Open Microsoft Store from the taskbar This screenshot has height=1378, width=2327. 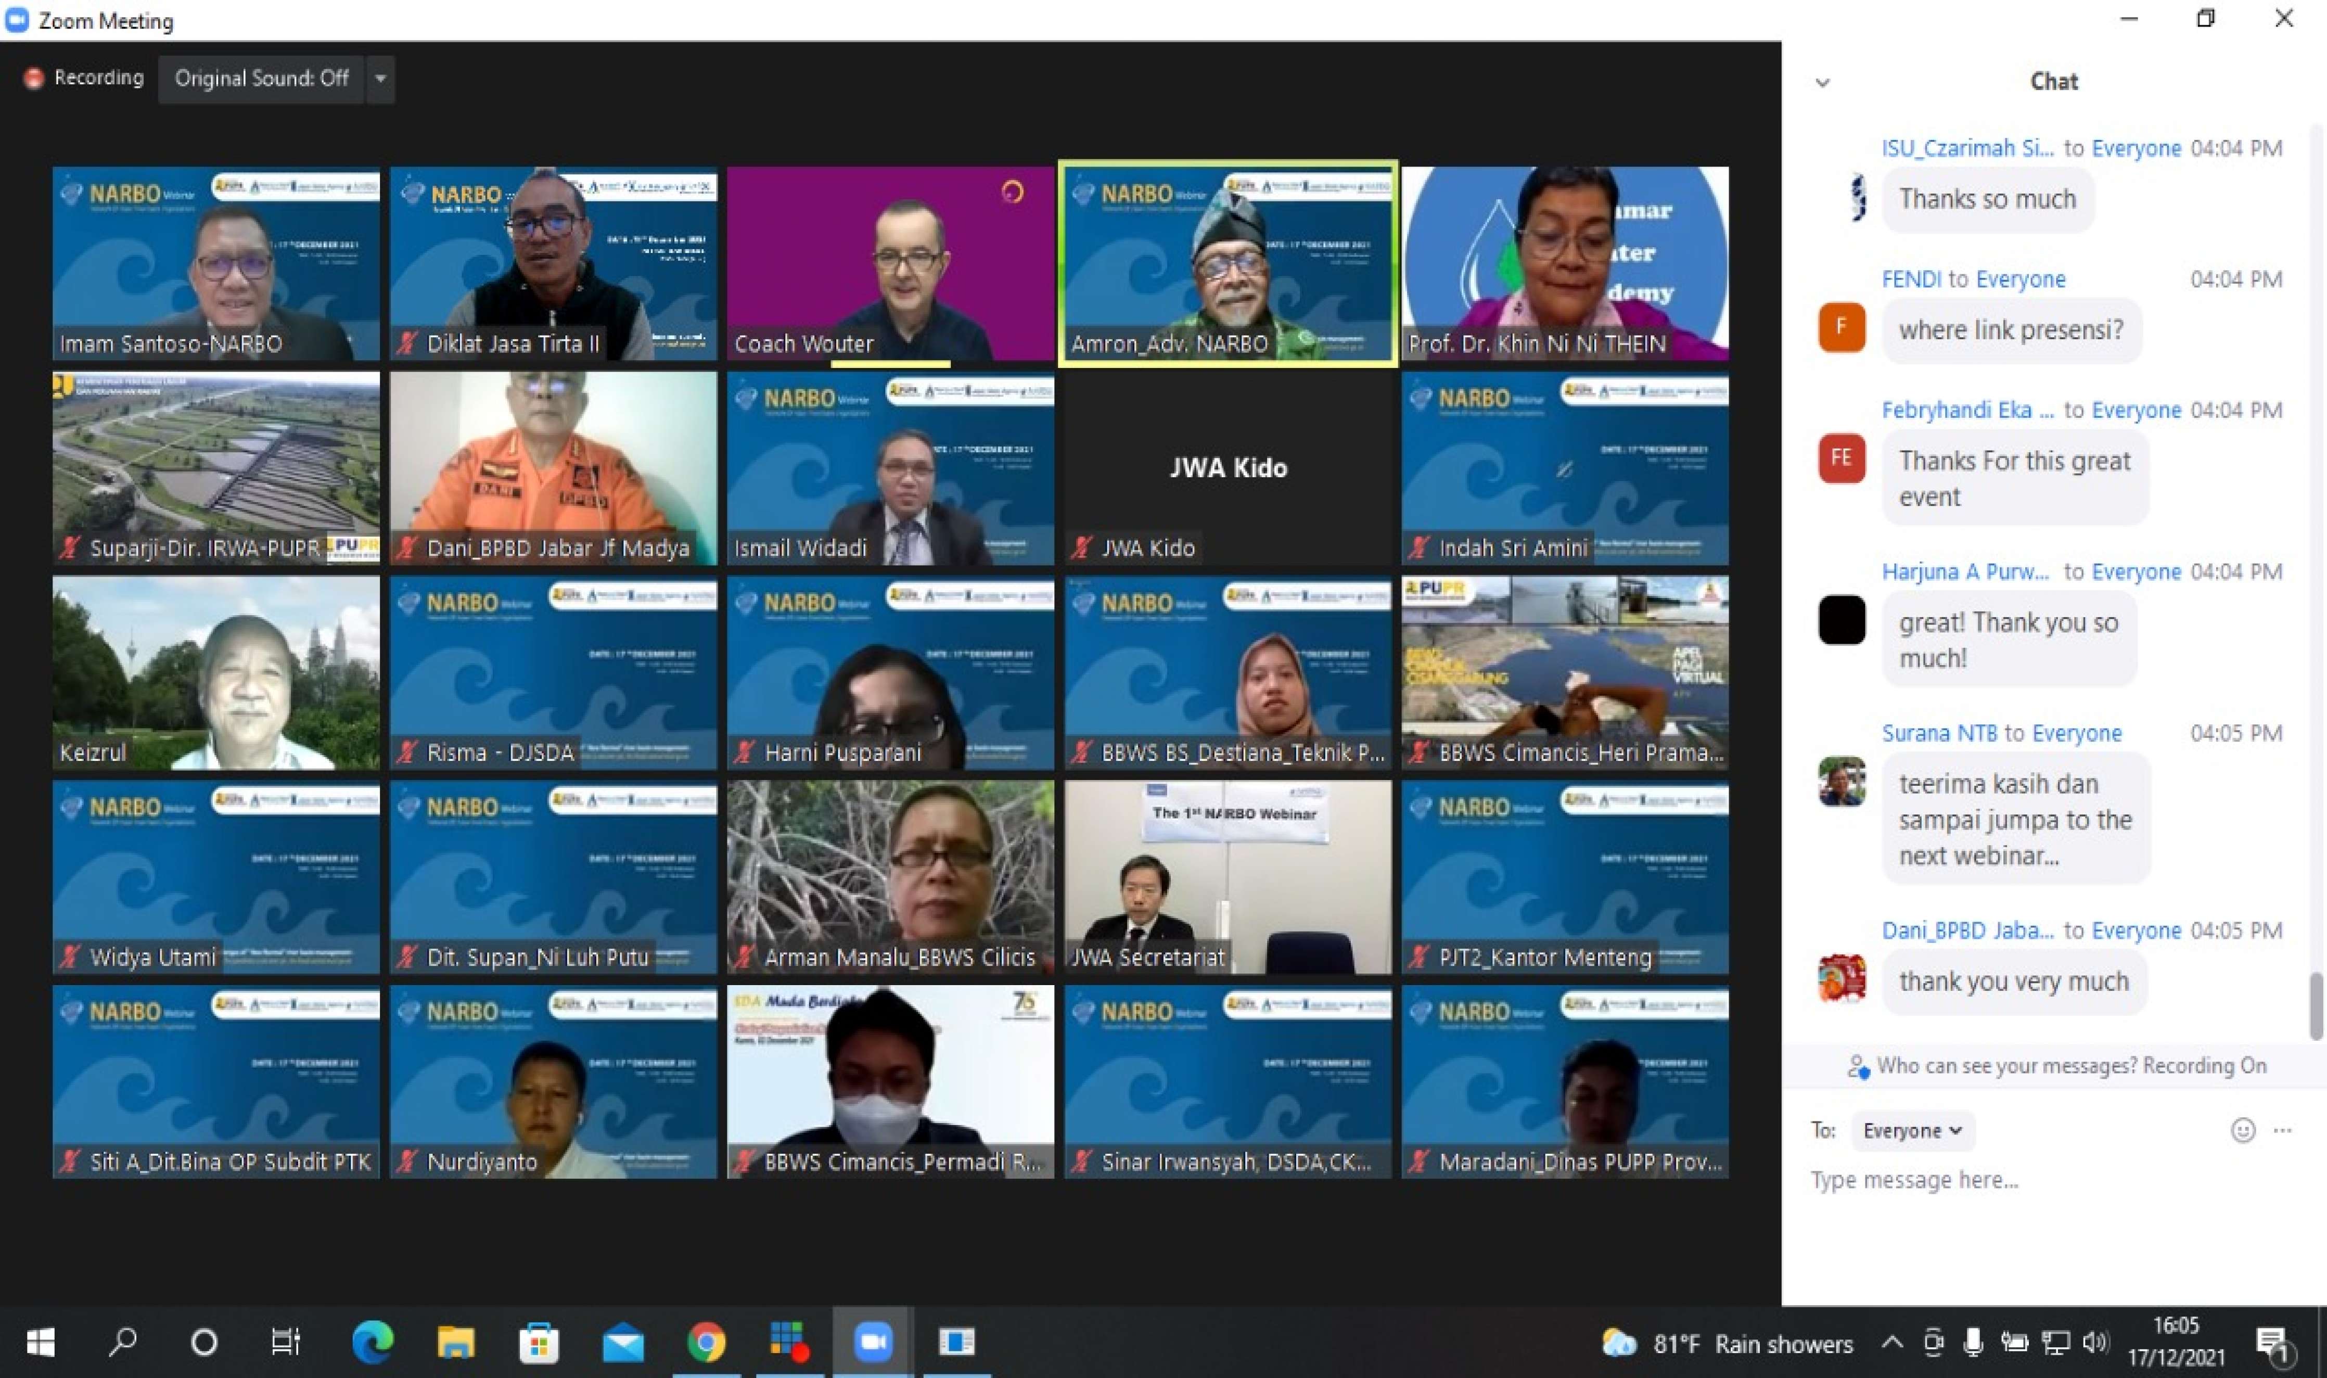click(x=539, y=1342)
